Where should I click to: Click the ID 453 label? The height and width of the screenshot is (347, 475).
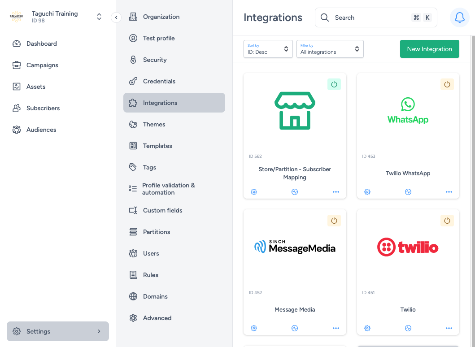pos(368,156)
